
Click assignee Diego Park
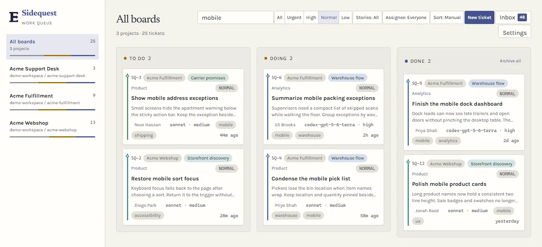pos(146,205)
